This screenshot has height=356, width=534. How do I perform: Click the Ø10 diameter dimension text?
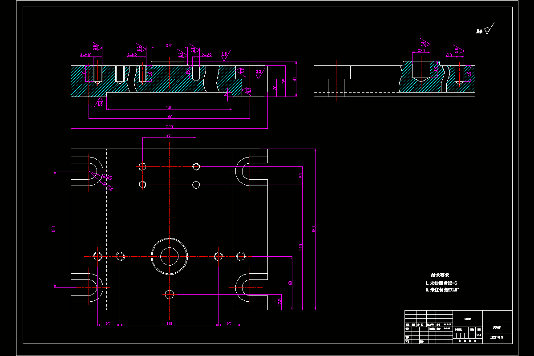[x=449, y=55]
